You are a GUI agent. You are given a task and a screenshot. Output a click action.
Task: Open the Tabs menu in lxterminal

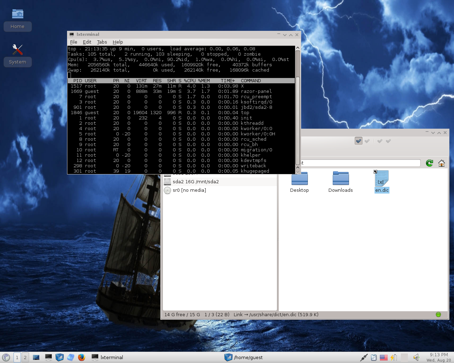pyautogui.click(x=102, y=42)
